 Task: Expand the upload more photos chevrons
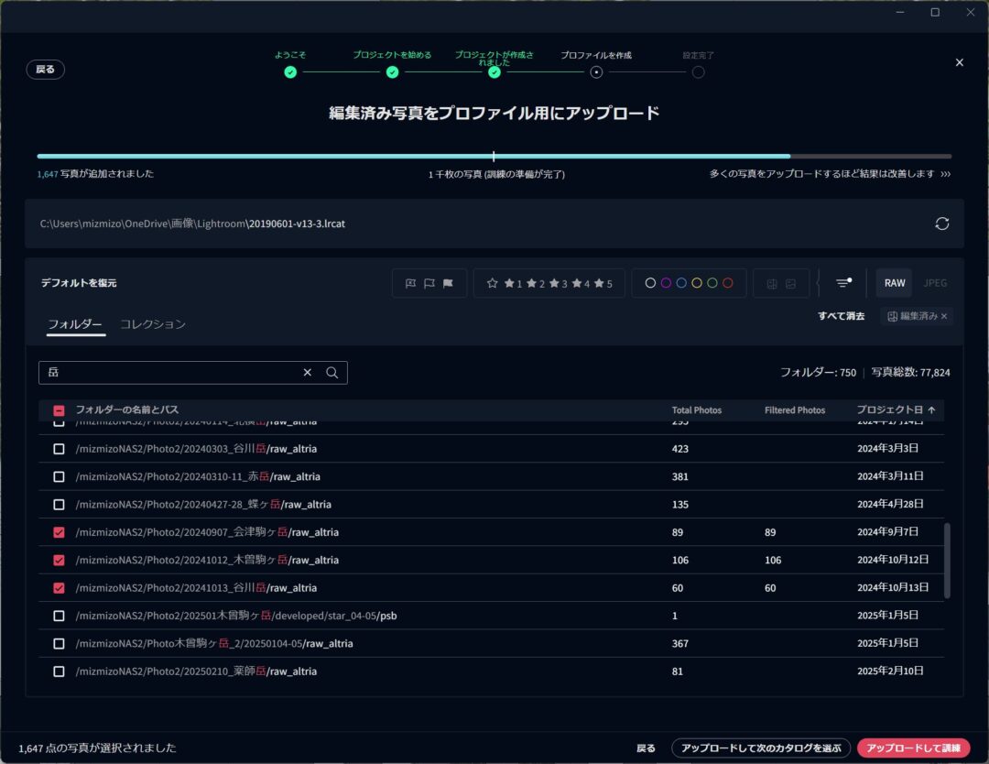pos(945,174)
